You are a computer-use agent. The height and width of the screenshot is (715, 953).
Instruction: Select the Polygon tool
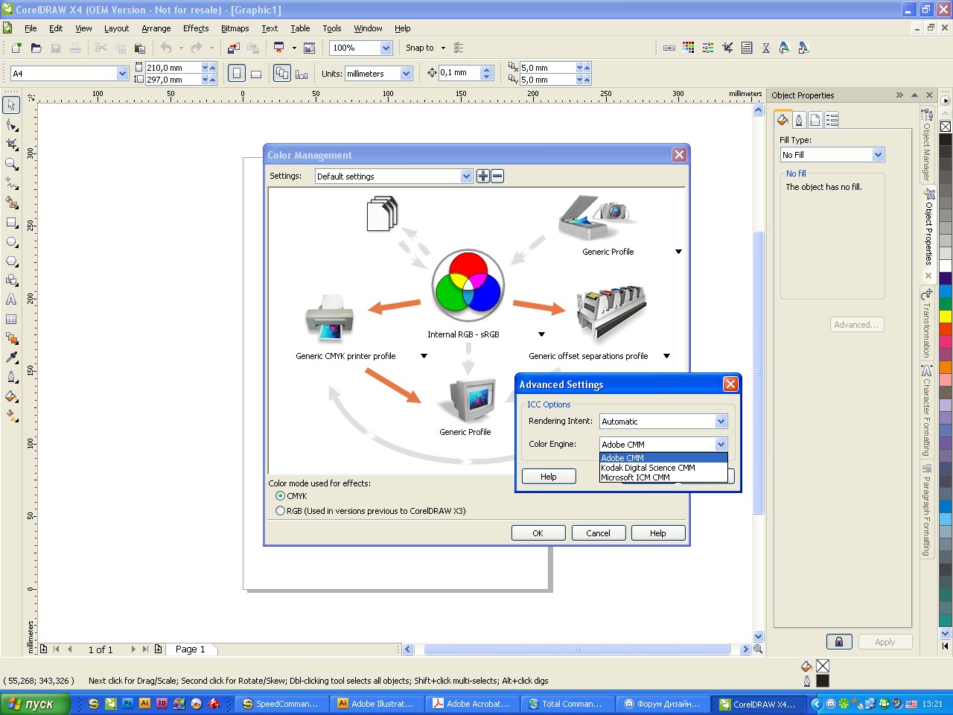[11, 261]
